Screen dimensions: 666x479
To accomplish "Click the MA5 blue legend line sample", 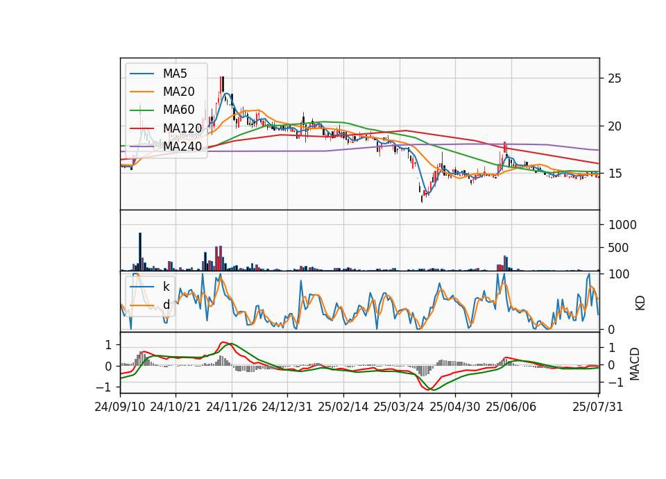I will [x=142, y=74].
